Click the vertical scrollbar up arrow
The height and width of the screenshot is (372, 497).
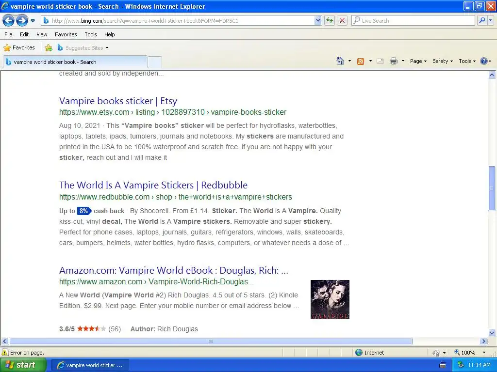tap(492, 75)
